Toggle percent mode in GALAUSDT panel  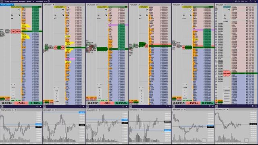tap(106, 15)
